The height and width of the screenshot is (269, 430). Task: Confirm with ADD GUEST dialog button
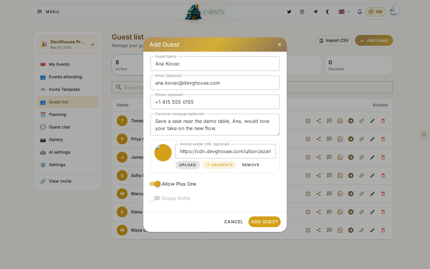point(265,222)
